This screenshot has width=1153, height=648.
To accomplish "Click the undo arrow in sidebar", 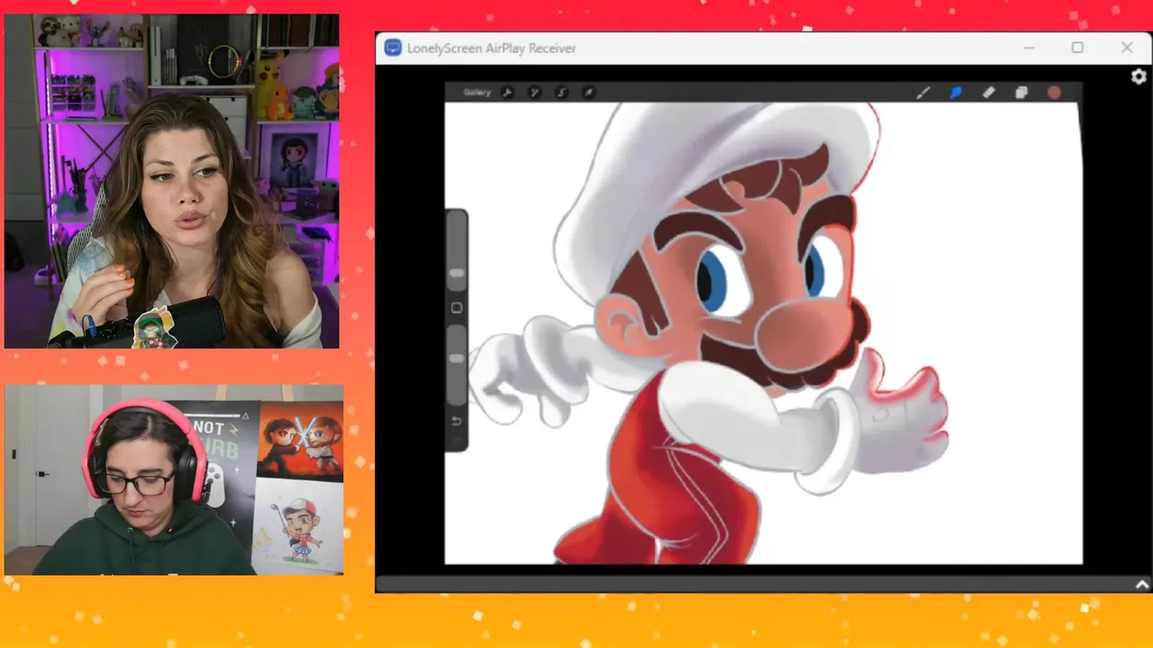I will point(457,421).
